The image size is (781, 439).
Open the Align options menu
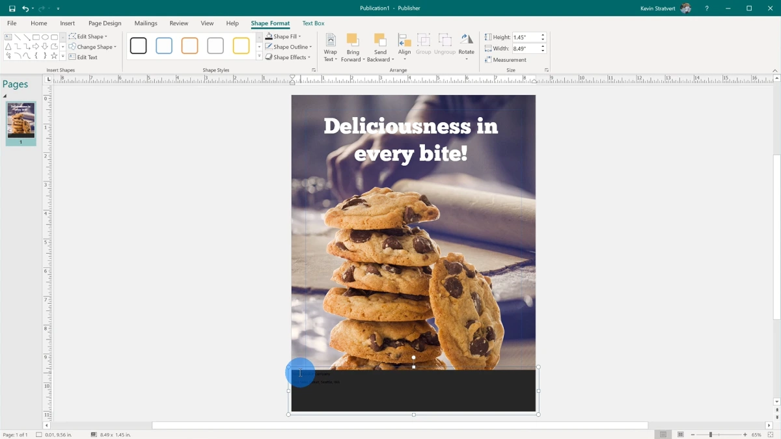coord(404,48)
